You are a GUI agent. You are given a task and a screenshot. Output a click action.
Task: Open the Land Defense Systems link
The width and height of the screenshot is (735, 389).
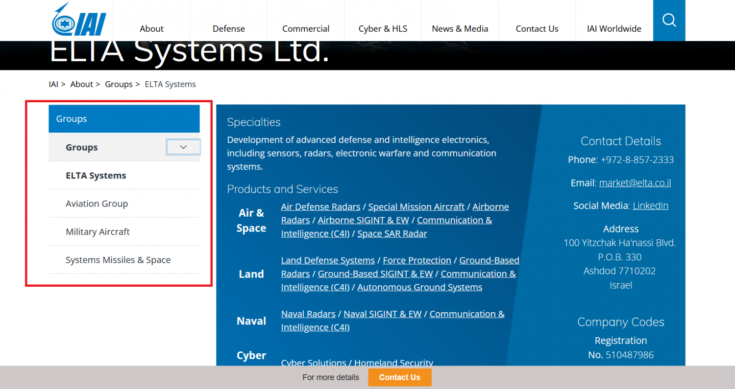point(328,260)
